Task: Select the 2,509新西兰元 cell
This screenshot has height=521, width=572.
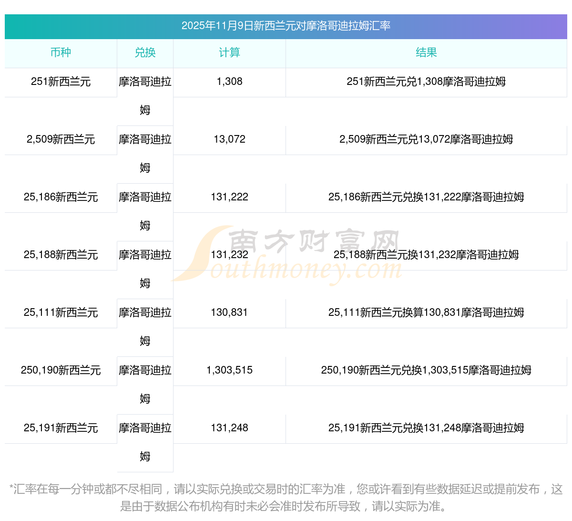Action: pos(61,139)
